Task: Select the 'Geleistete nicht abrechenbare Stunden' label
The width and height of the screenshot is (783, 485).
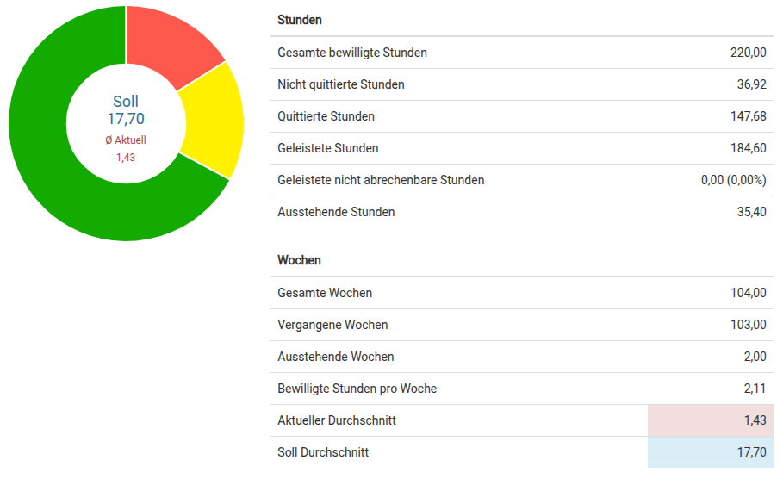Action: (381, 180)
